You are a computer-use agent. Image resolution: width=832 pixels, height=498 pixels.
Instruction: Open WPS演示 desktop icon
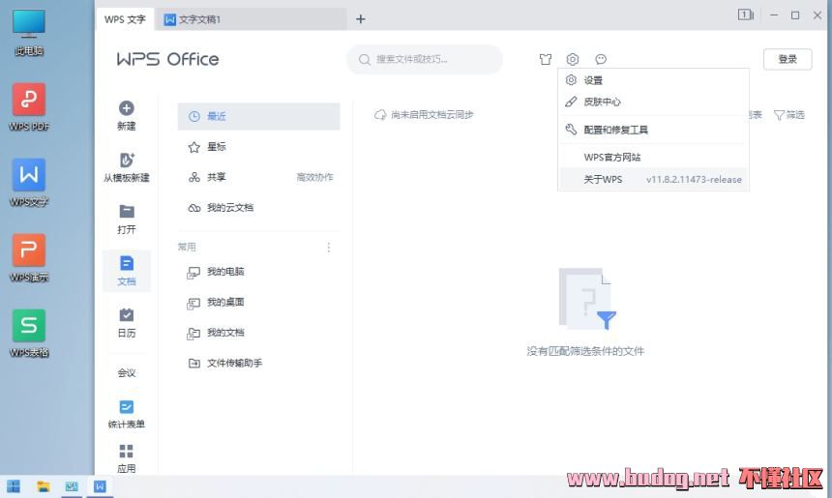29,258
